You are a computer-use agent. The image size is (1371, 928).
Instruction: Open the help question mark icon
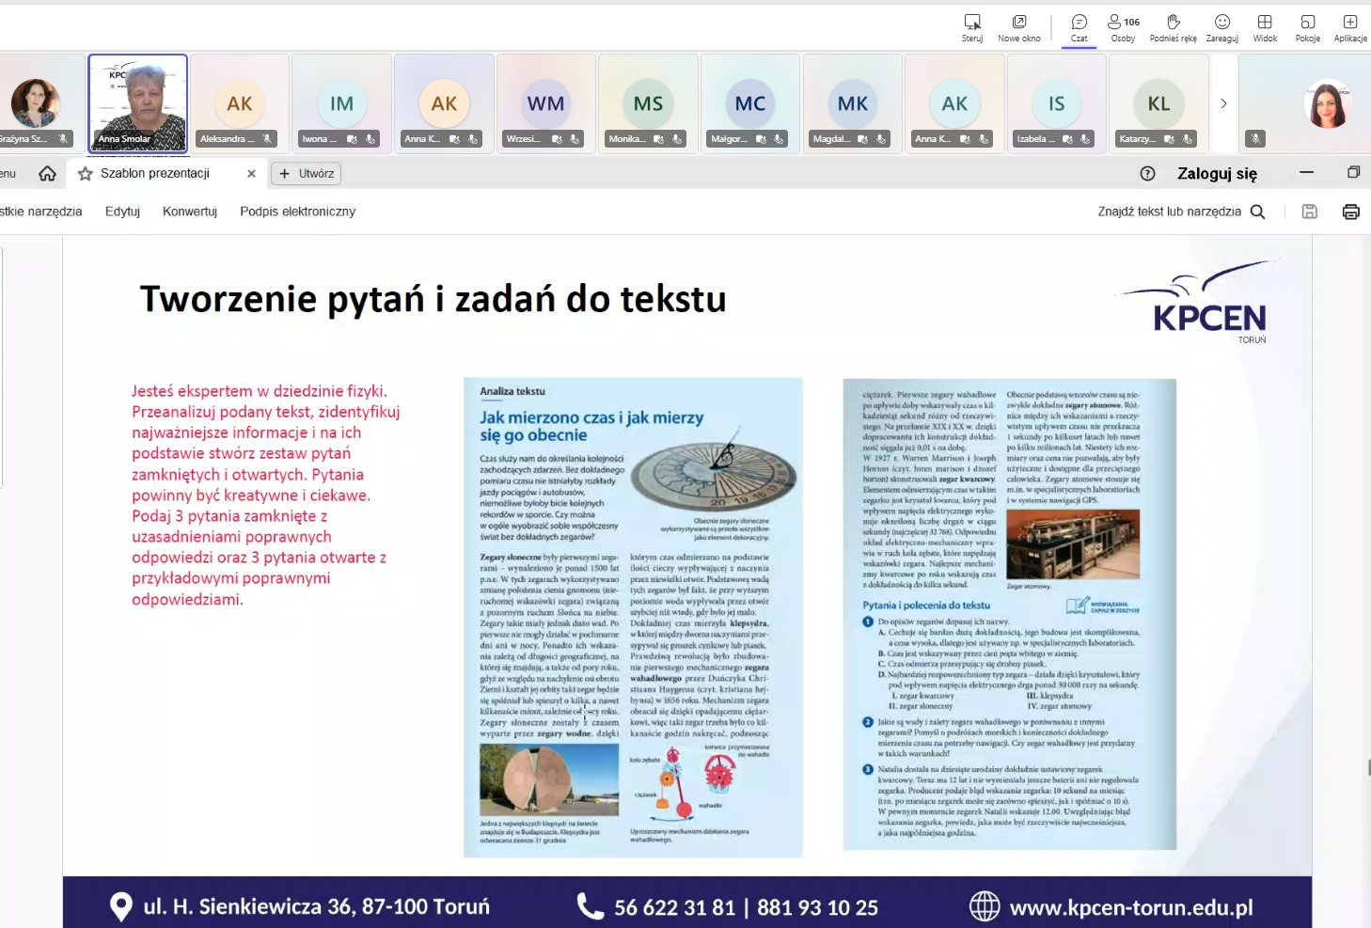(1147, 174)
